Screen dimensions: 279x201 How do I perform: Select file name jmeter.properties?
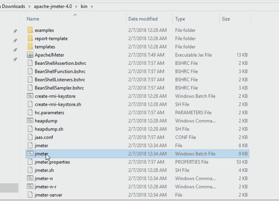(x=52, y=162)
